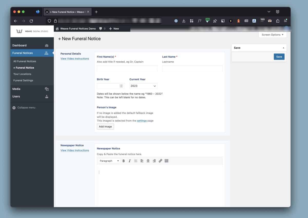This screenshot has width=308, height=218.
Task: Align text left in the editor toolbar
Action: click(x=142, y=161)
